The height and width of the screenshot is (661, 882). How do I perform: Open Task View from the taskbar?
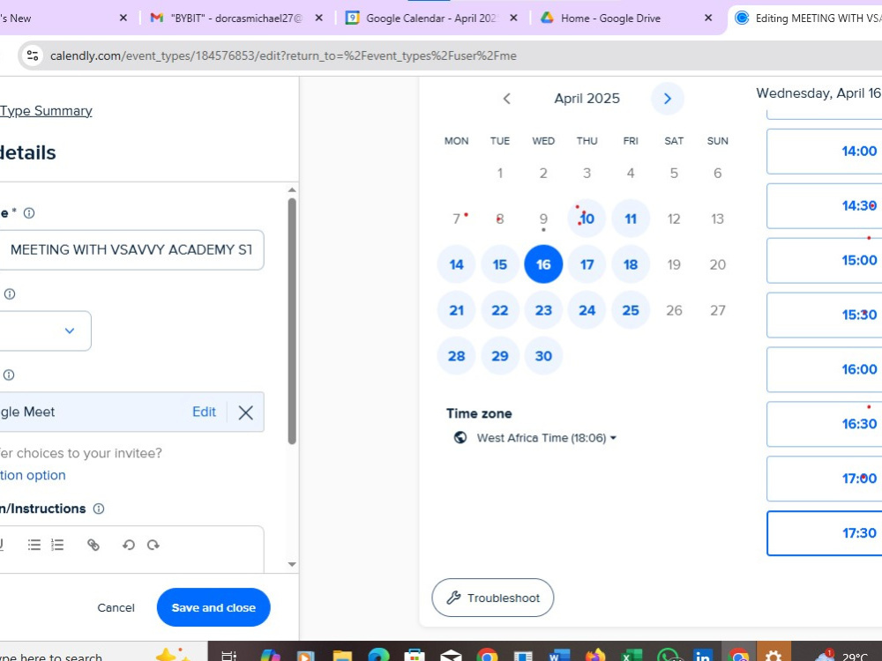click(x=229, y=656)
